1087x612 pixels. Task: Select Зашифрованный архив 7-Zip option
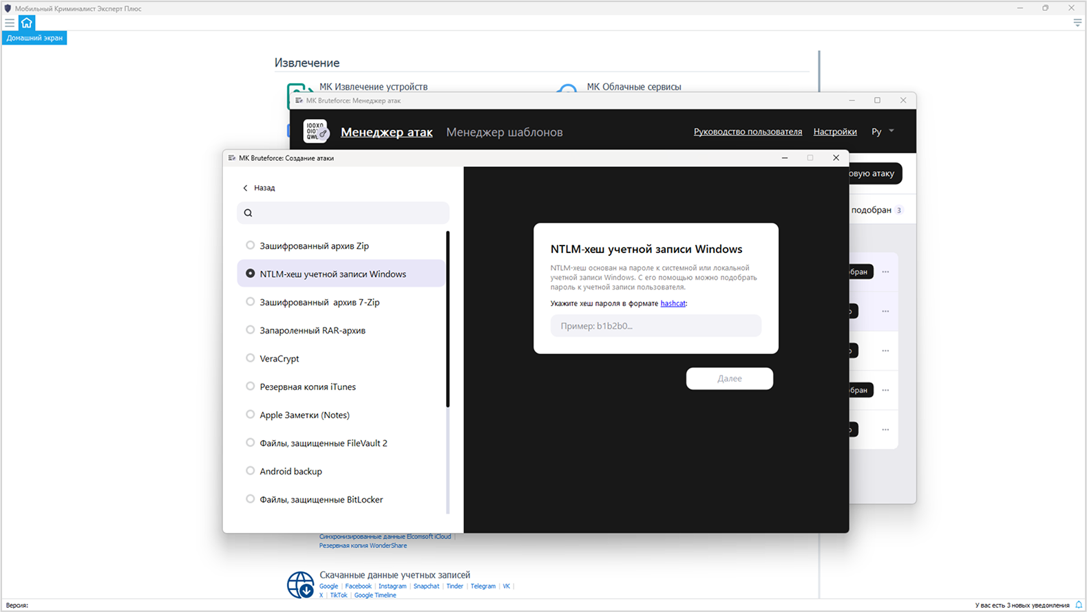[341, 302]
